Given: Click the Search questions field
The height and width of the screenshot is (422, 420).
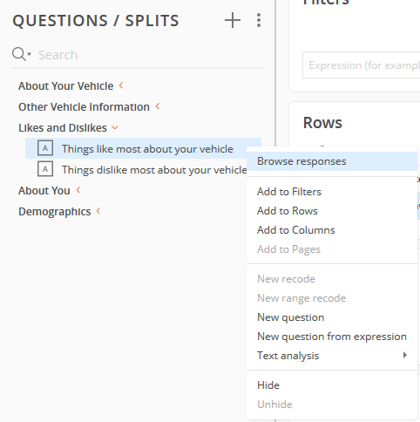Looking at the screenshot, I should coord(151,55).
